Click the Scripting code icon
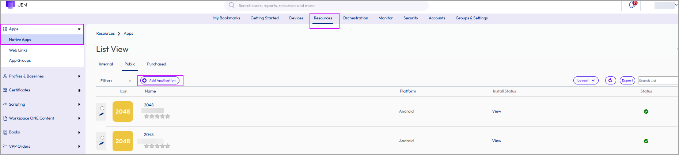This screenshot has height=155, width=679. (x=5, y=104)
